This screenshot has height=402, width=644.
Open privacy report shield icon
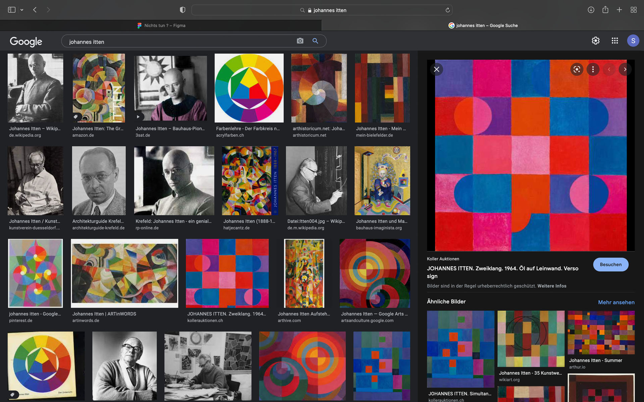click(182, 10)
